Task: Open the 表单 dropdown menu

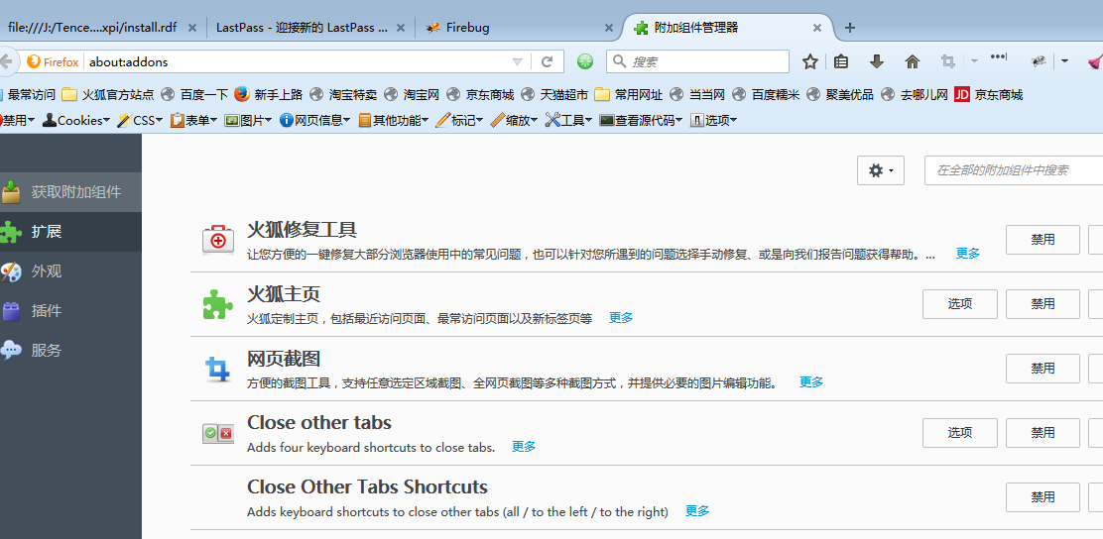Action: [x=193, y=120]
